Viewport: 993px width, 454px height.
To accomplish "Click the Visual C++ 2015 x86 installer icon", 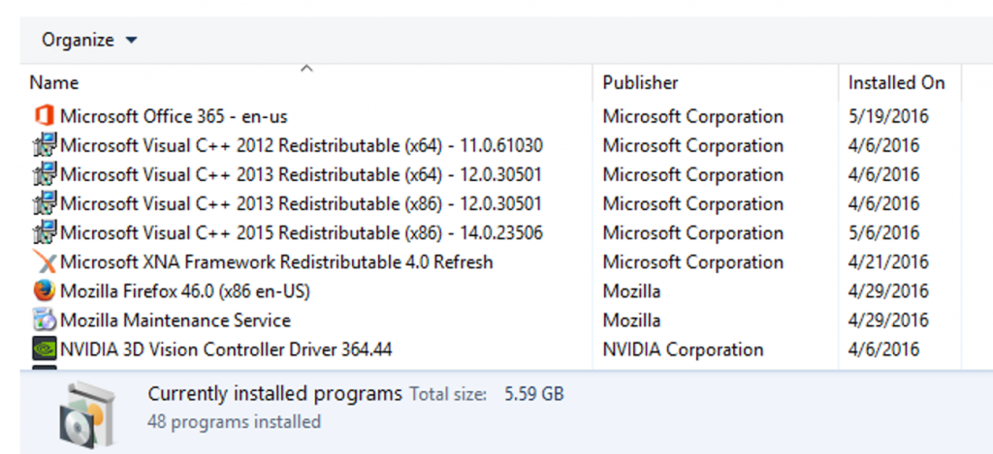I will click(44, 232).
